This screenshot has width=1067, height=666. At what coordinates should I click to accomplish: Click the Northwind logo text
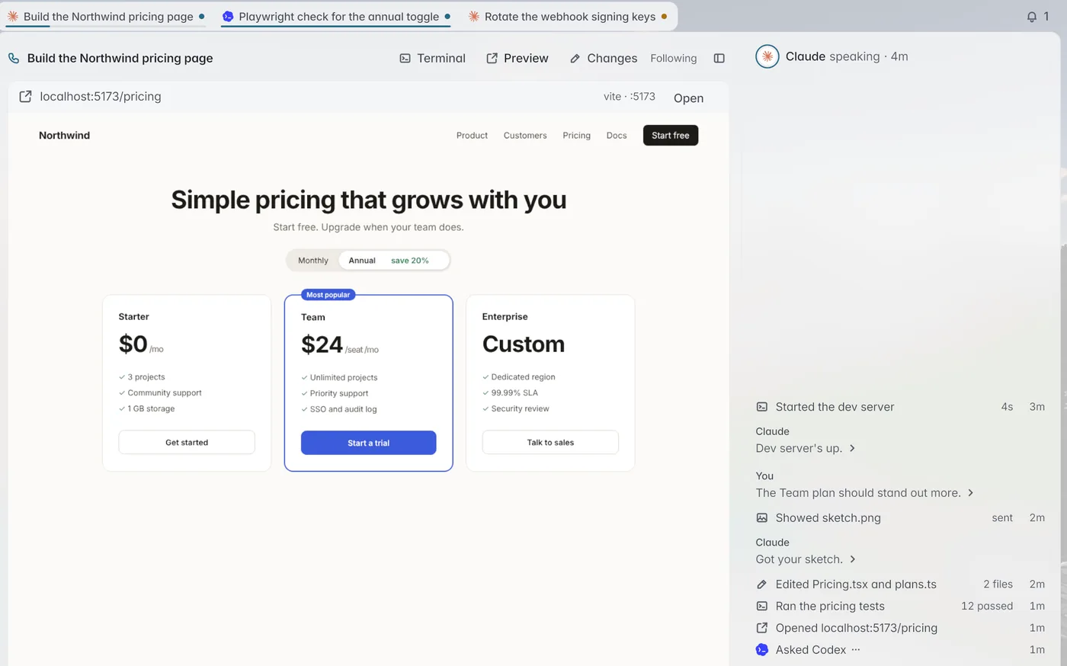64,136
